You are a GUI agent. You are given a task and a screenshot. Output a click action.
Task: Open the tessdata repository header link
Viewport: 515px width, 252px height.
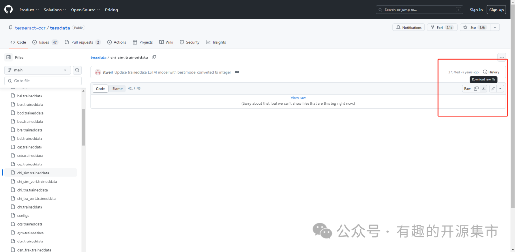(x=60, y=28)
